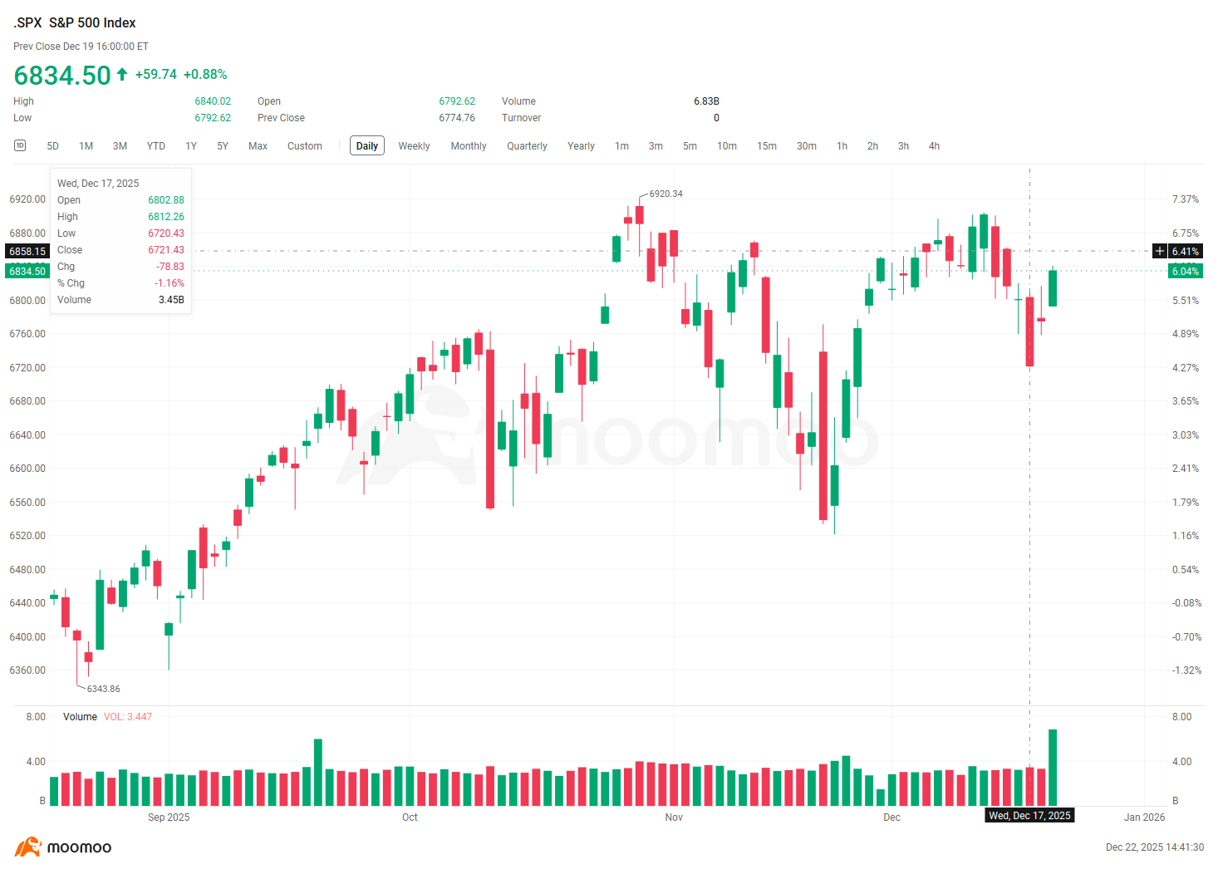Image resolution: width=1218 pixels, height=869 pixels.
Task: Click the green up arrow beside price
Action: click(x=122, y=74)
